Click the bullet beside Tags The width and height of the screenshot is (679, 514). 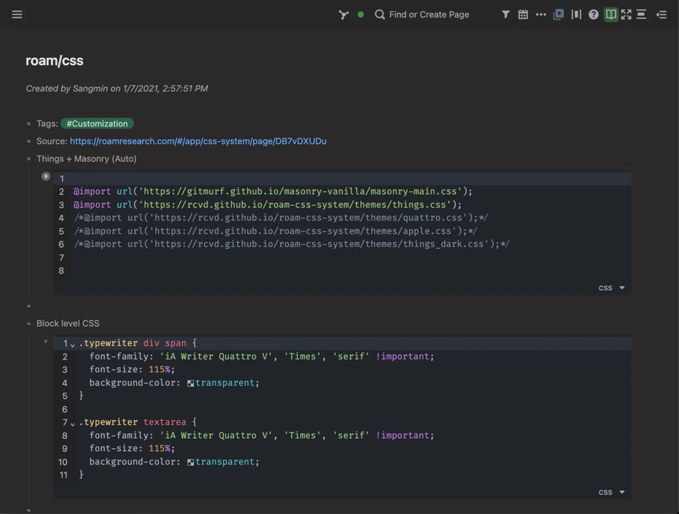point(29,124)
